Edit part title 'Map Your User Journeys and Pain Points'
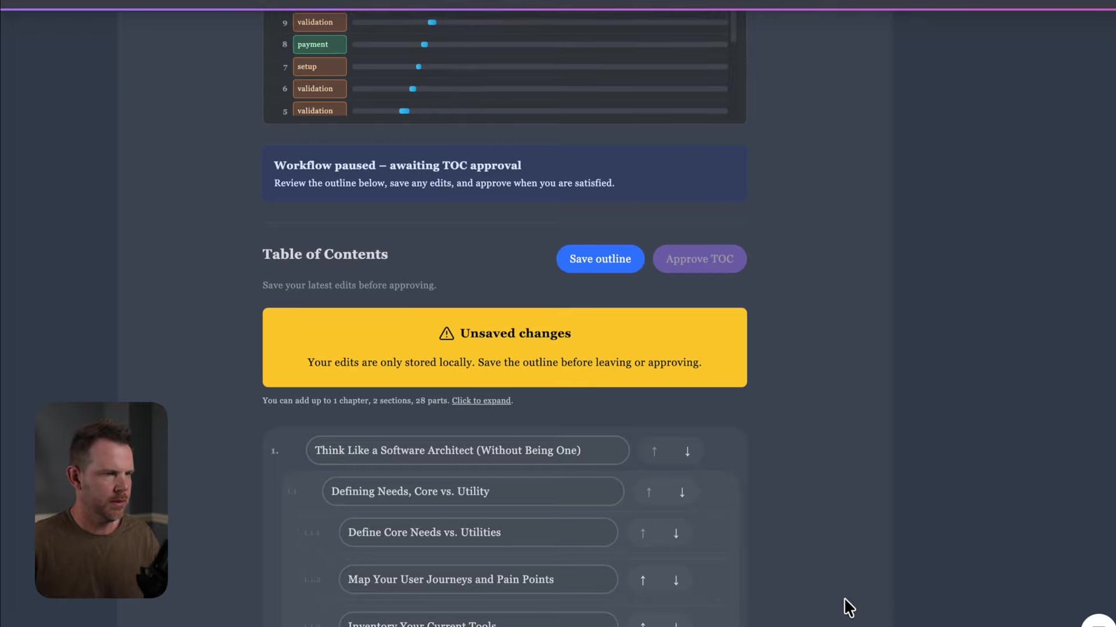This screenshot has height=627, width=1116. click(478, 579)
